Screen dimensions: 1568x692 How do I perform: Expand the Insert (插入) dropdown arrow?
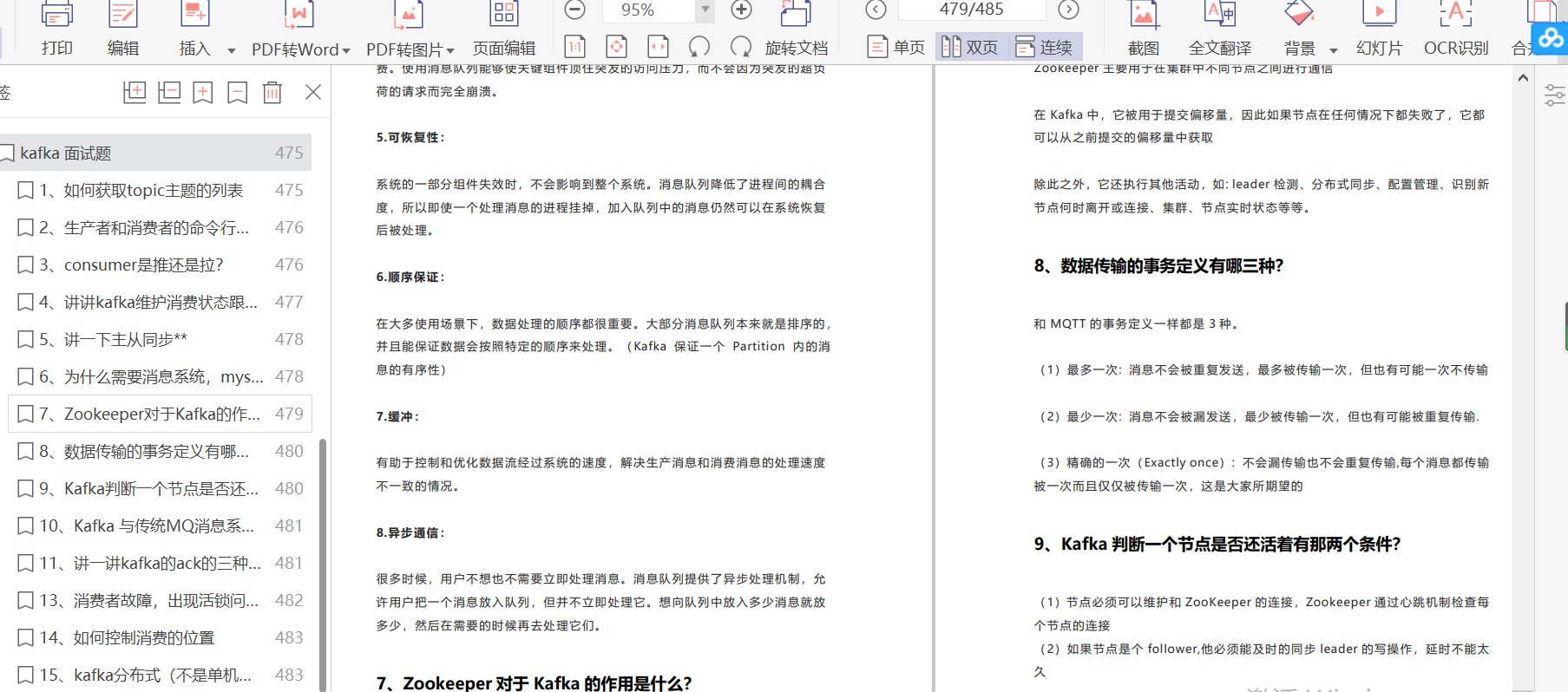click(x=232, y=50)
